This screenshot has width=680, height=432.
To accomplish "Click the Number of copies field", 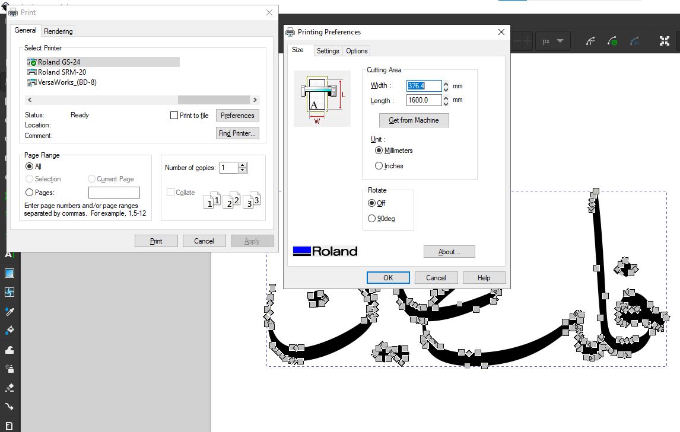I will pos(229,168).
